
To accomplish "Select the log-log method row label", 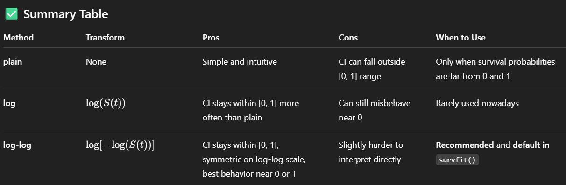I will tap(17, 145).
